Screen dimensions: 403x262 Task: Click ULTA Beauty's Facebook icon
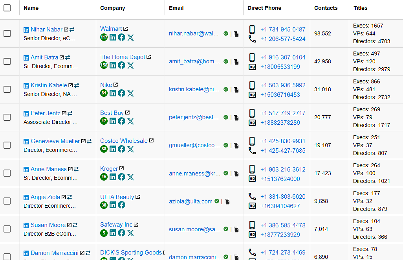(x=122, y=205)
